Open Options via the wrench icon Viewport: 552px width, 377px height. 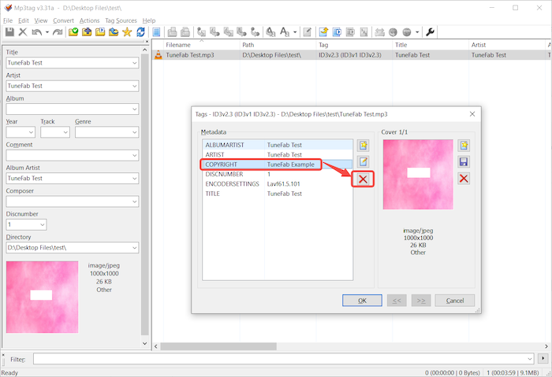430,32
